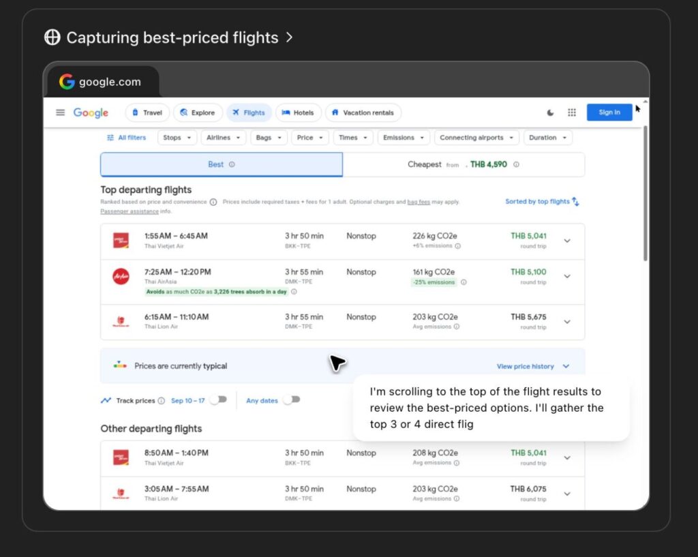Open the Google hamburger main menu

pyautogui.click(x=60, y=112)
